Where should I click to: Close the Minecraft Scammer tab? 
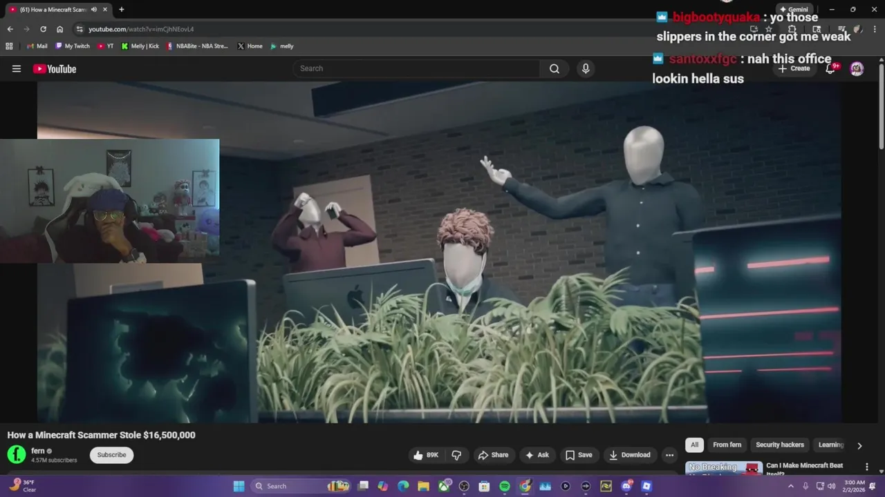(105, 10)
